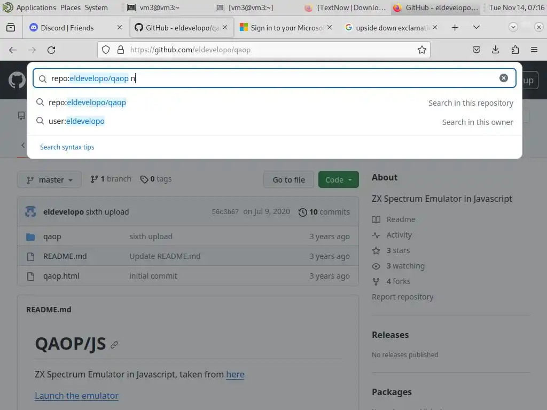
Task: Switch to vm3@vm3:~ terminal in taskbar
Action: [x=153, y=7]
